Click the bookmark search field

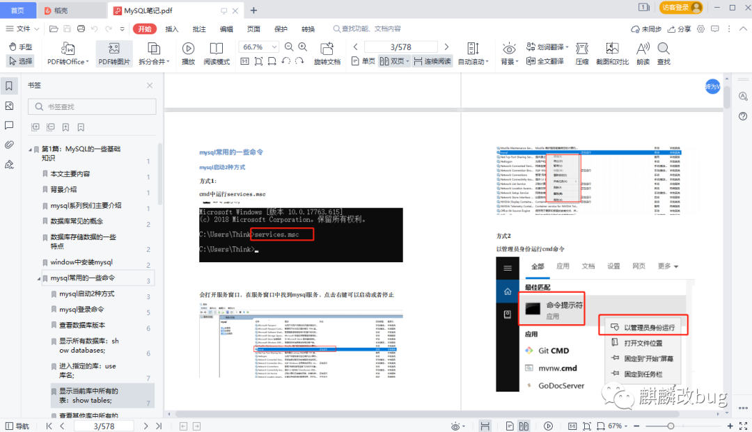(x=92, y=106)
